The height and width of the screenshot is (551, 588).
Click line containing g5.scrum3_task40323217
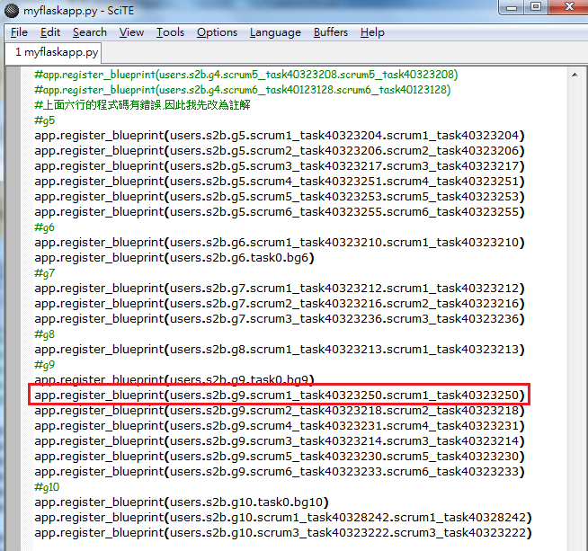[x=280, y=166]
